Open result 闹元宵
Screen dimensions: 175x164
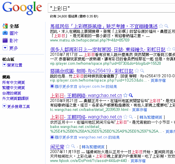point(57,147)
